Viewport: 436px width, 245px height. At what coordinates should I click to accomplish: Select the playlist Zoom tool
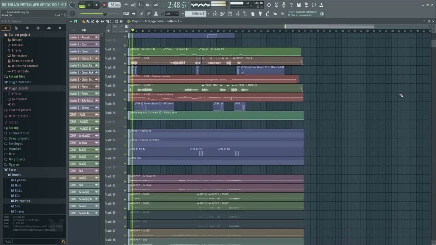pos(116,21)
